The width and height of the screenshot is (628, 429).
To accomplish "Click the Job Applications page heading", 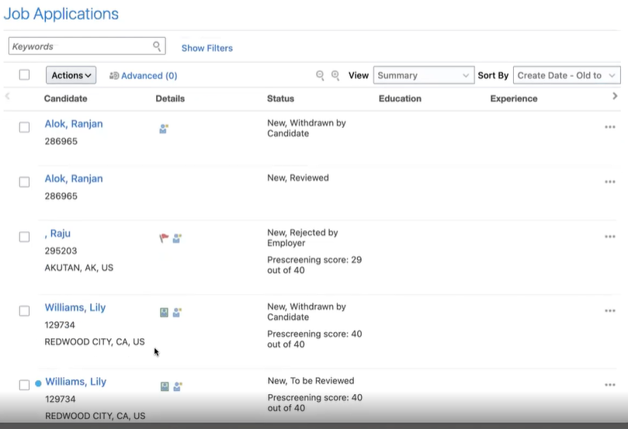I will (x=61, y=14).
